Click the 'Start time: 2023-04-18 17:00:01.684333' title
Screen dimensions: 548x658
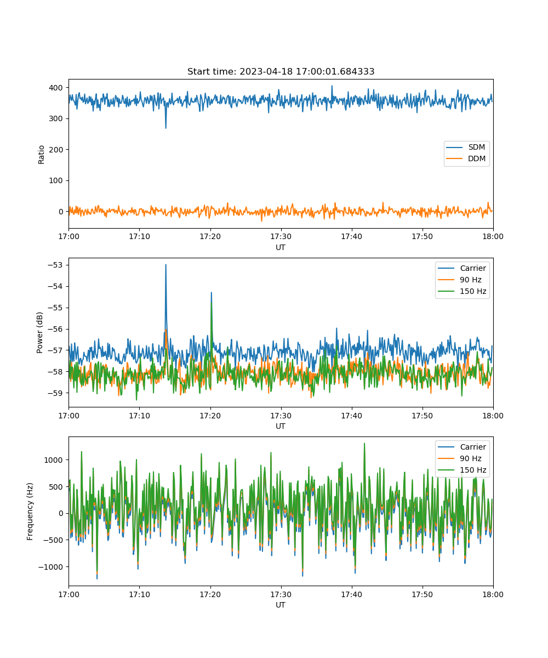tap(281, 72)
